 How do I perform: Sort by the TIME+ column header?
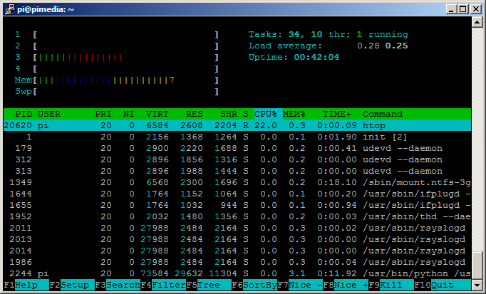tap(337, 114)
